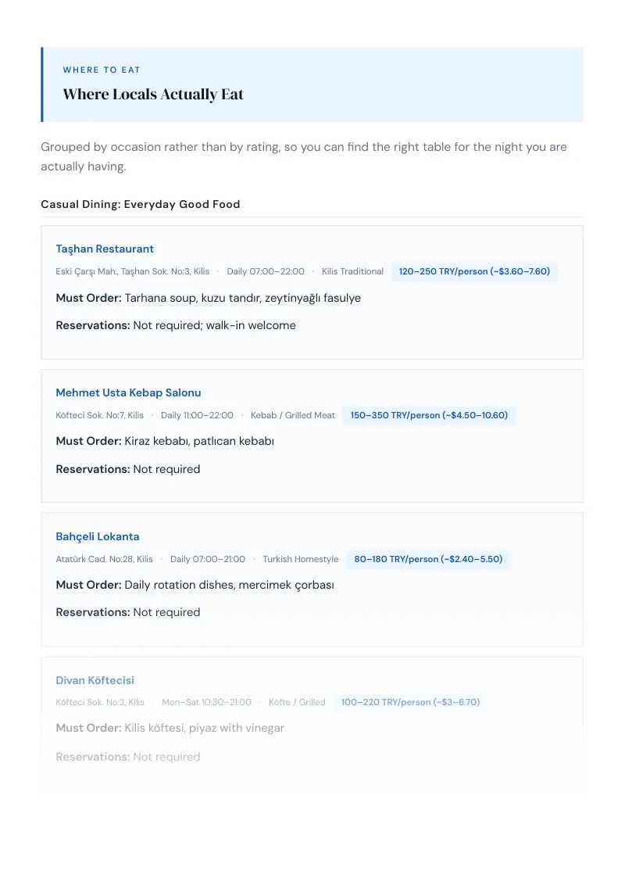Click the WHERE TO EAT section label
This screenshot has width=625, height=885.
102,70
